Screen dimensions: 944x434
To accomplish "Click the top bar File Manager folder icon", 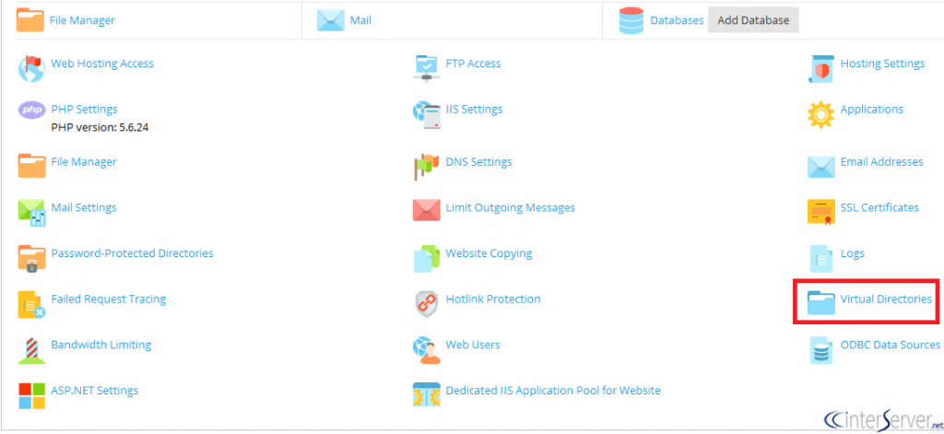I will [x=30, y=20].
